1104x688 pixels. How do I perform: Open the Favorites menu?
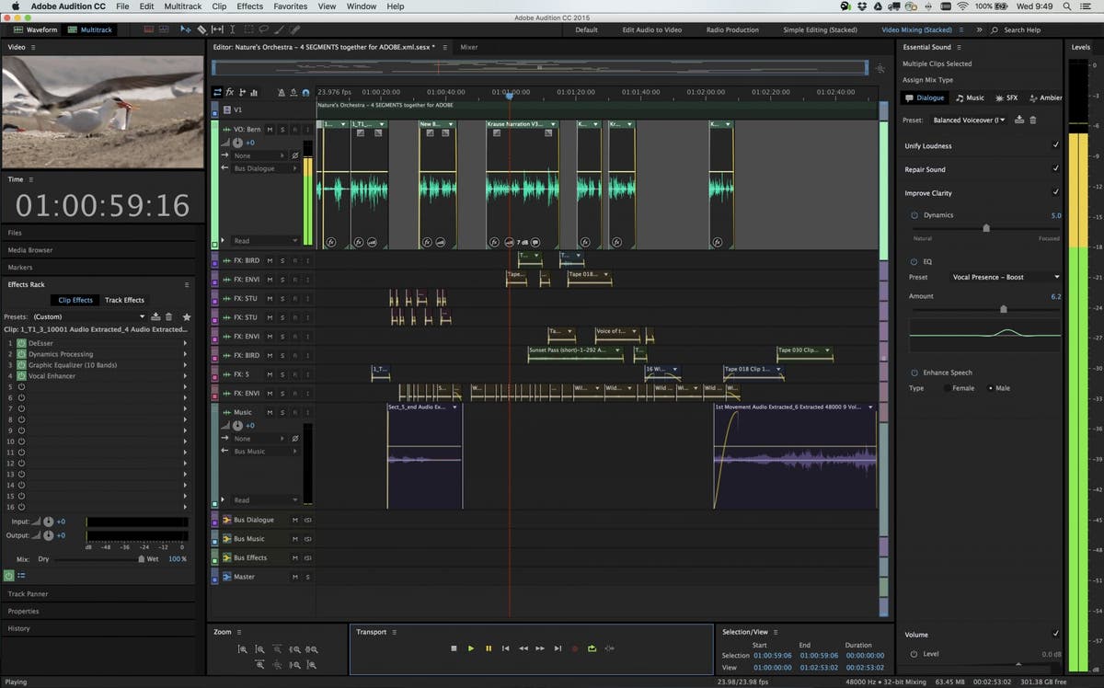[290, 6]
